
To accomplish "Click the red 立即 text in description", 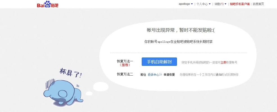I will pos(223,62).
